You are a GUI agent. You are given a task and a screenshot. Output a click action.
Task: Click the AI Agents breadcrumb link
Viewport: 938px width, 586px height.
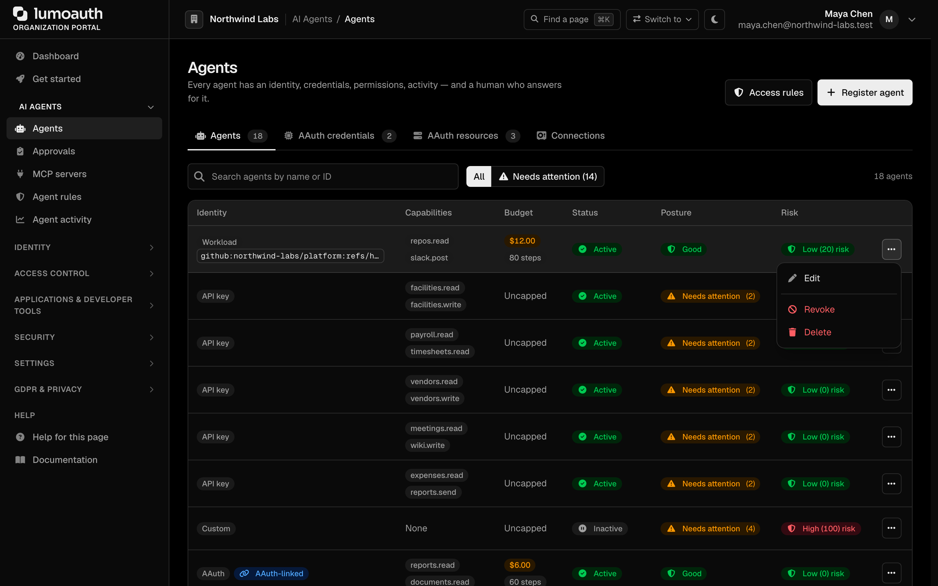click(x=312, y=19)
